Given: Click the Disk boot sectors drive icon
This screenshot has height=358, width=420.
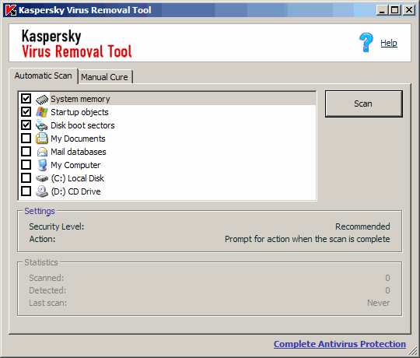Looking at the screenshot, I should 42,125.
